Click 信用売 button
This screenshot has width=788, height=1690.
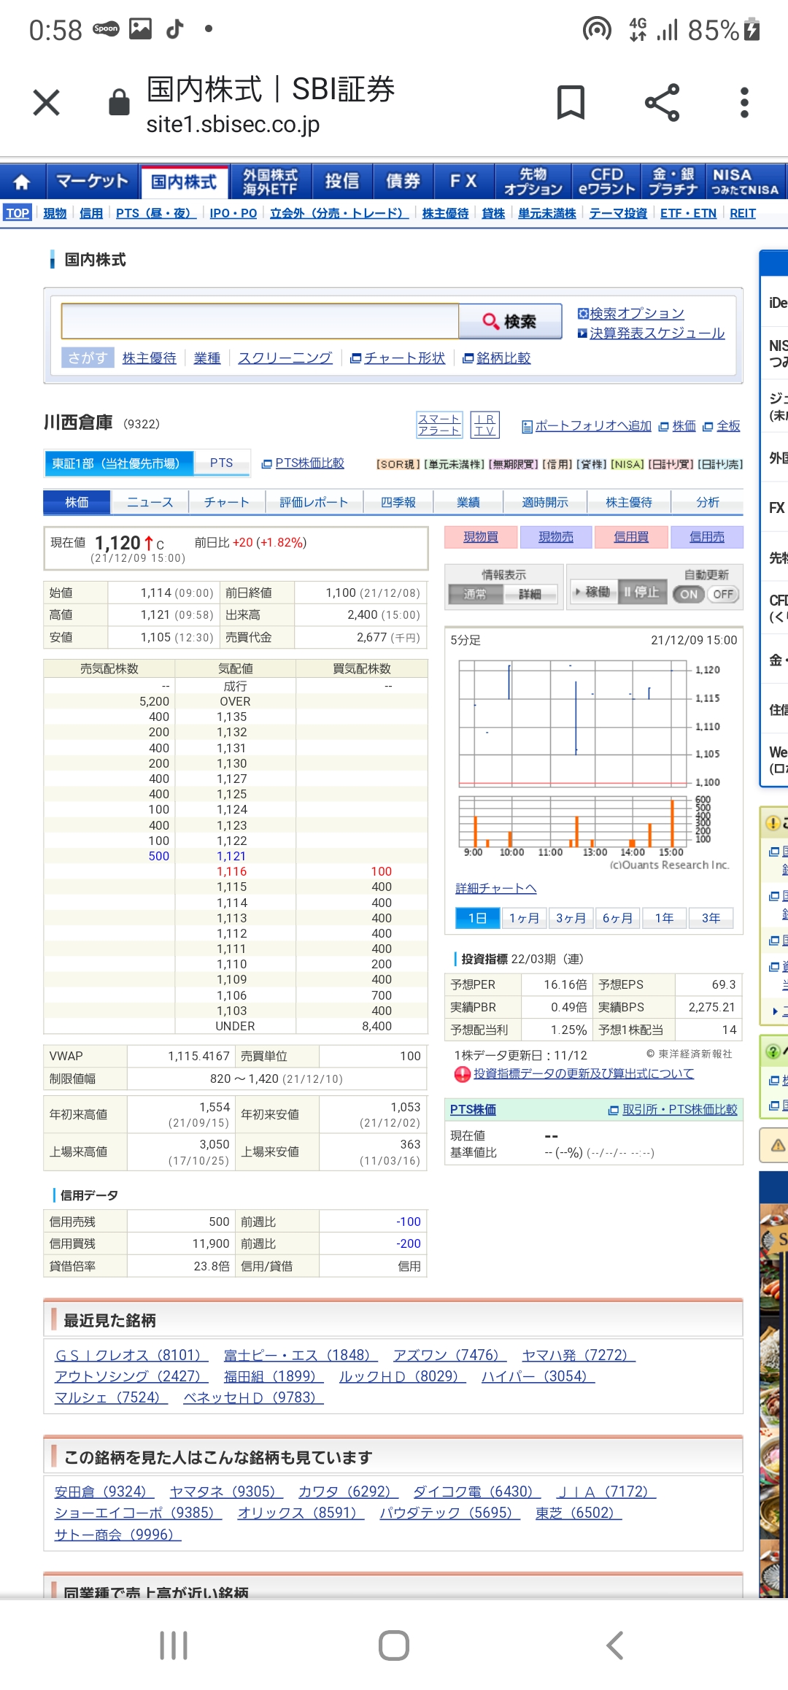point(707,537)
